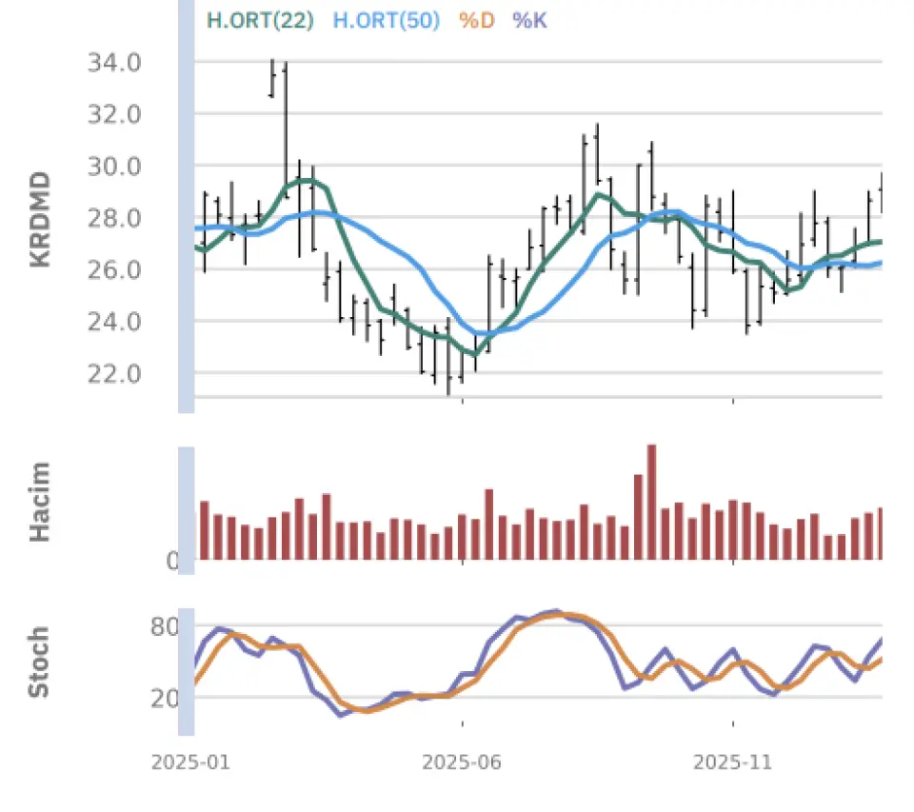914x812 pixels.
Task: Click the blue strip beside the Hacim panel
Action: point(187,510)
